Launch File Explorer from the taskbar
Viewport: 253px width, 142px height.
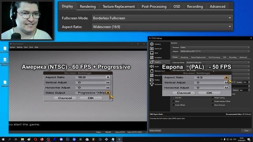point(23,139)
